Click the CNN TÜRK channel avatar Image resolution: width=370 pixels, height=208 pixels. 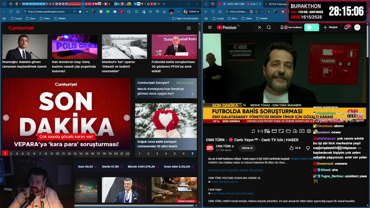pyautogui.click(x=210, y=148)
